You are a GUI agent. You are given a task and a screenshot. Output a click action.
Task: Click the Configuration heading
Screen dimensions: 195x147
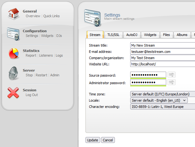[35, 31]
